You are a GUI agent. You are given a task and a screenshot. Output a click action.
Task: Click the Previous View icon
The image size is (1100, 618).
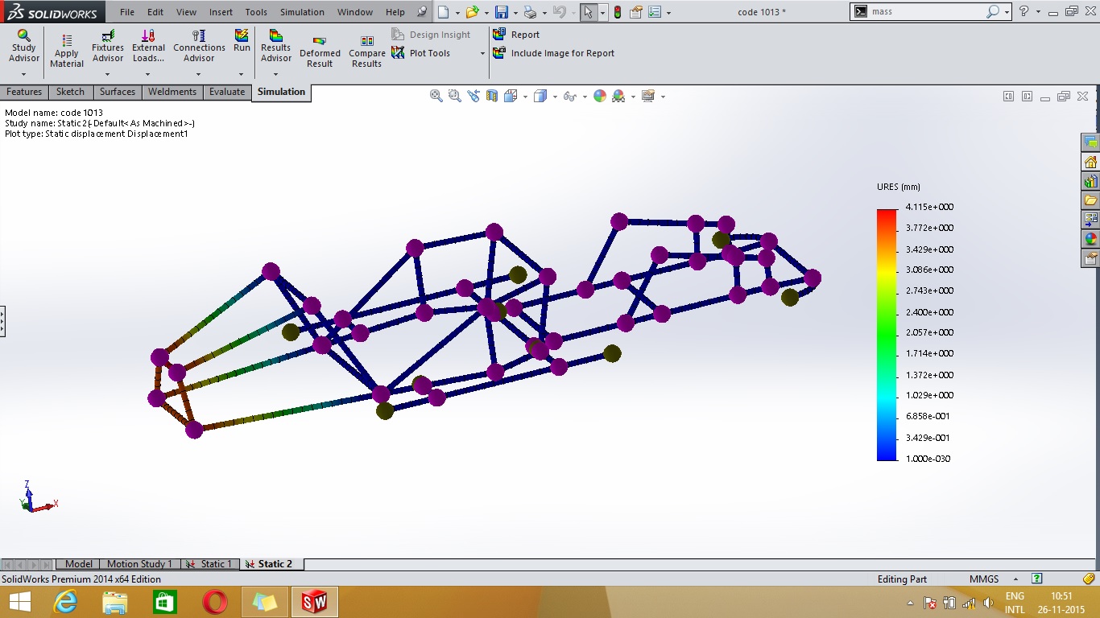473,96
